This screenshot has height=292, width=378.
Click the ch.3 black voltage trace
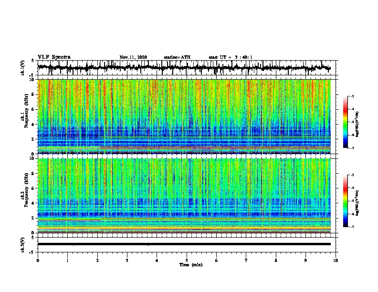[x=184, y=244]
